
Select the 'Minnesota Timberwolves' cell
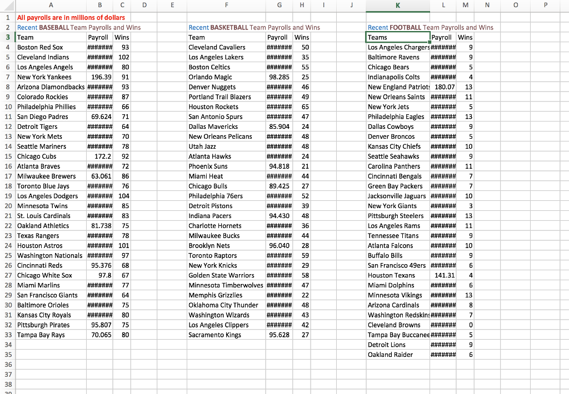[x=227, y=285]
